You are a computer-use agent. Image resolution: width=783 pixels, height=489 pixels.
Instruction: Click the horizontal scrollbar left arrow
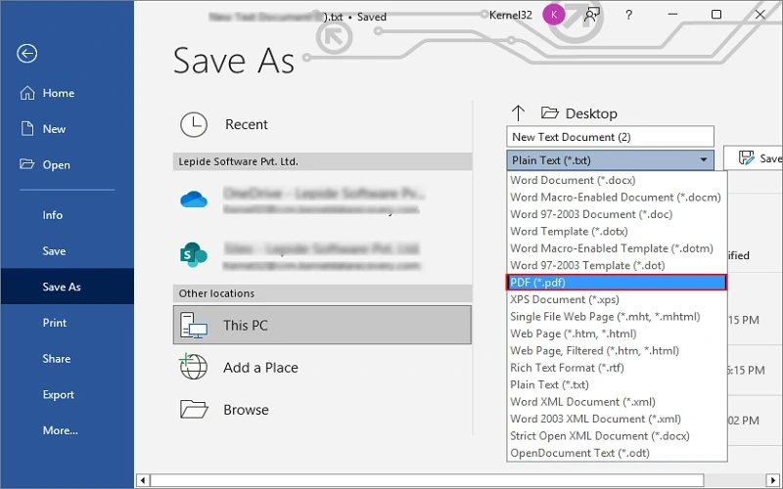(x=143, y=480)
